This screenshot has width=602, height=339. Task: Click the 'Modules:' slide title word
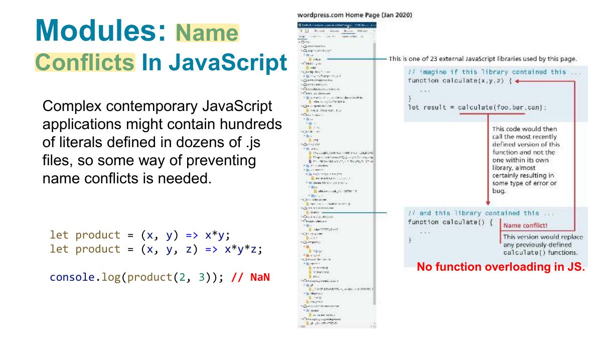[100, 31]
